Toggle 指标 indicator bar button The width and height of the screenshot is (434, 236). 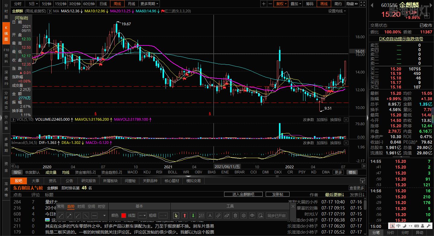pyautogui.click(x=17, y=172)
